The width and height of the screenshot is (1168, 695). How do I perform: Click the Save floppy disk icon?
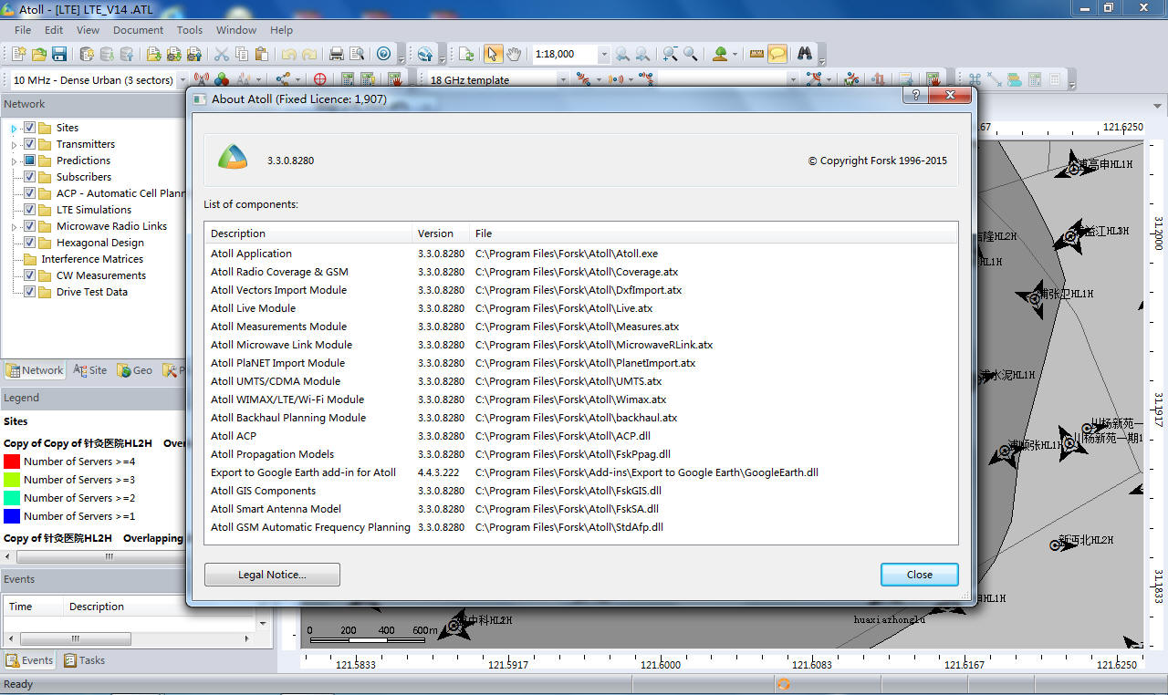click(59, 54)
